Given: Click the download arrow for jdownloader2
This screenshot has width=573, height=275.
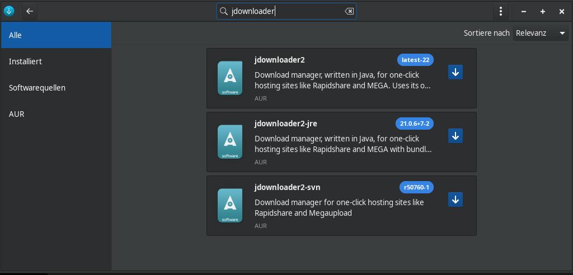Looking at the screenshot, I should [455, 72].
